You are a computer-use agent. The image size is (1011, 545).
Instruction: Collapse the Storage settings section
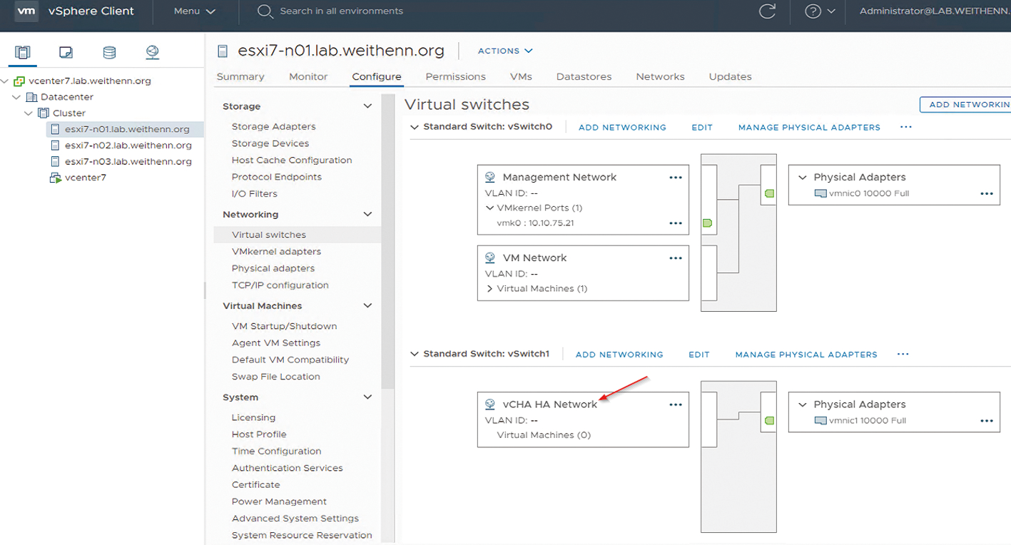coord(367,106)
